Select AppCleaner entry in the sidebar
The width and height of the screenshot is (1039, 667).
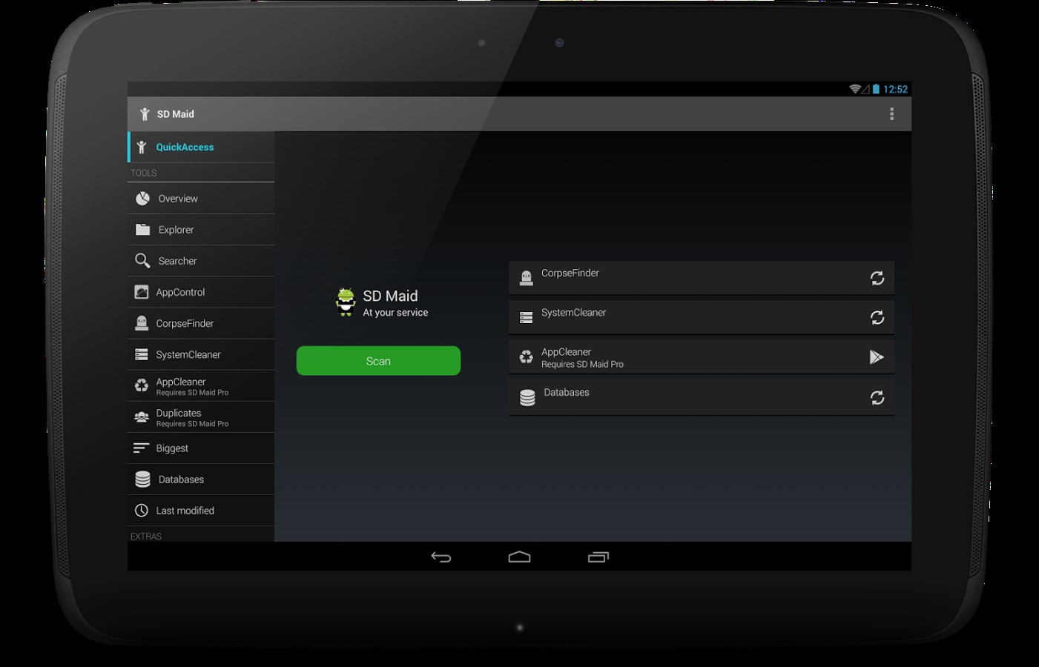[x=201, y=385]
